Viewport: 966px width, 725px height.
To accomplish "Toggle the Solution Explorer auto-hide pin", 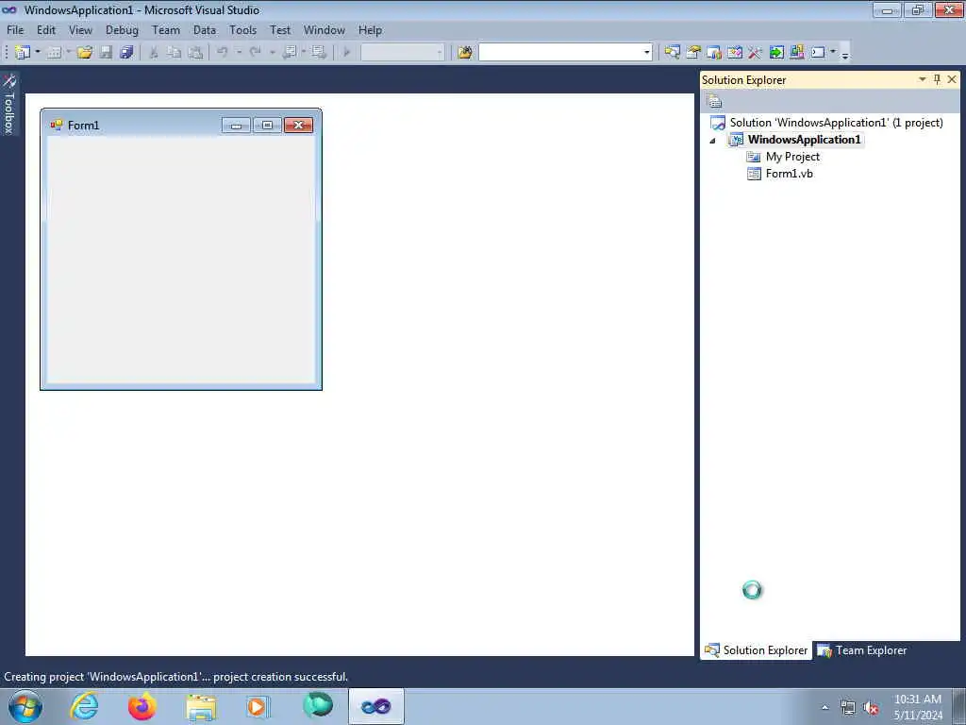I will point(937,79).
